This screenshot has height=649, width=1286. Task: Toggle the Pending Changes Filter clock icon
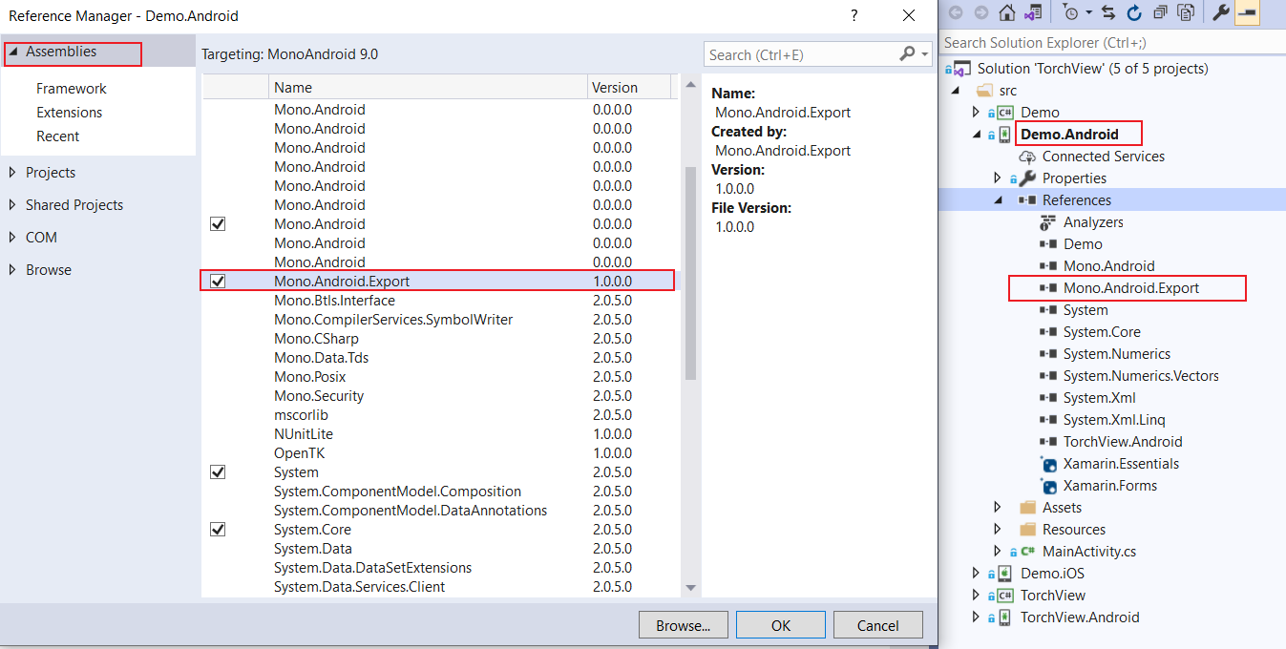coord(1071,12)
